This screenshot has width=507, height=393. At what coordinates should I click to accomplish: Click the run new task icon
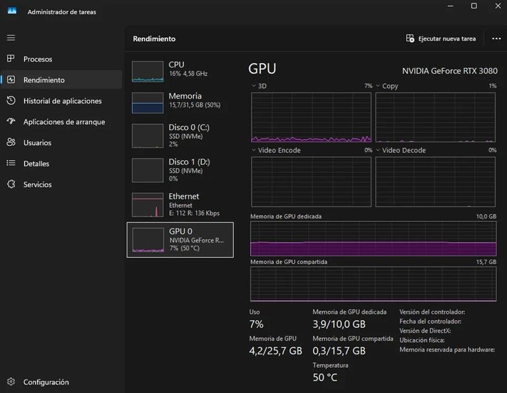click(410, 39)
